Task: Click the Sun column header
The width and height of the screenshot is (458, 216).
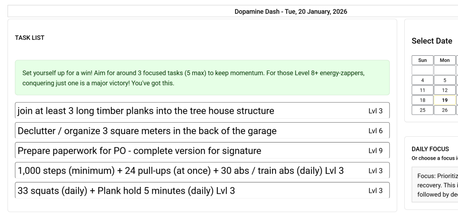Action: (422, 60)
